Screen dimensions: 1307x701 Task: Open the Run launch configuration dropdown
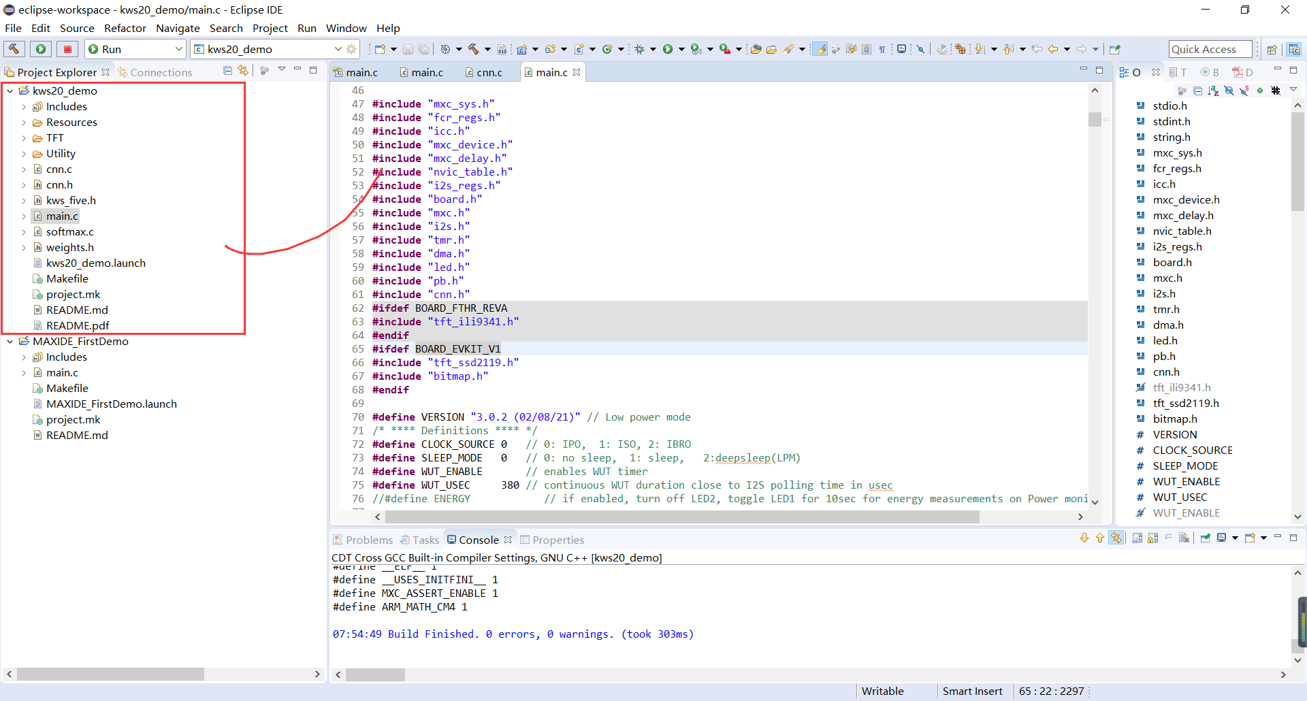point(178,49)
